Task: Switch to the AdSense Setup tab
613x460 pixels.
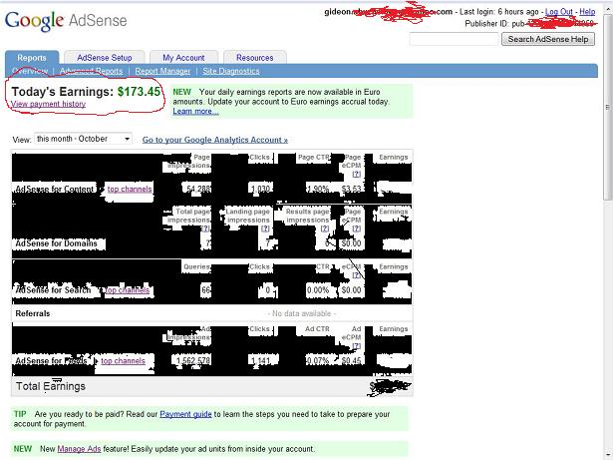Action: pyautogui.click(x=105, y=58)
